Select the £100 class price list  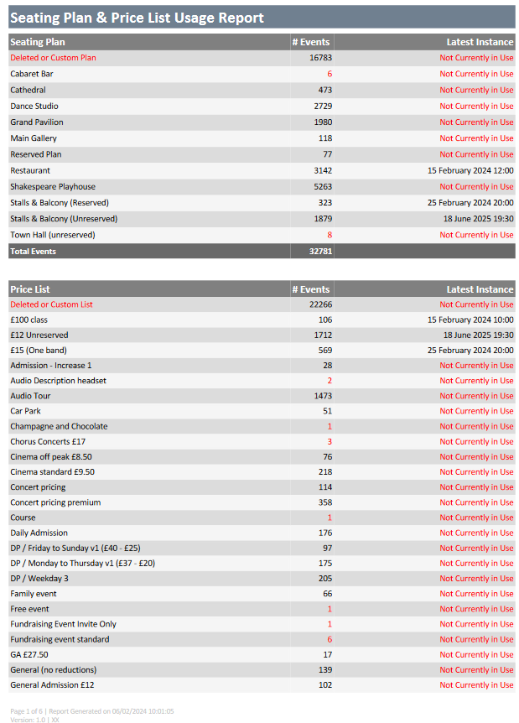click(x=29, y=320)
